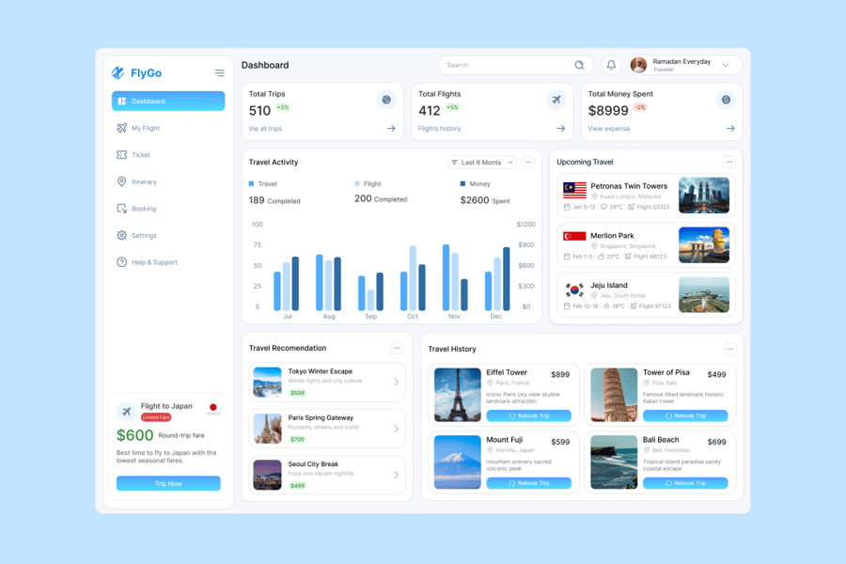Expand the Ramadan Everyday profile dropdown
This screenshot has width=846, height=564.
(726, 65)
